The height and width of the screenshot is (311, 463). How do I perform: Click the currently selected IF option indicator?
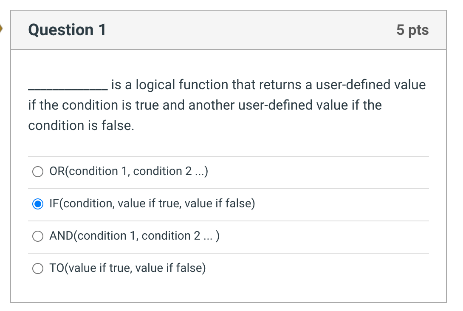pos(38,204)
